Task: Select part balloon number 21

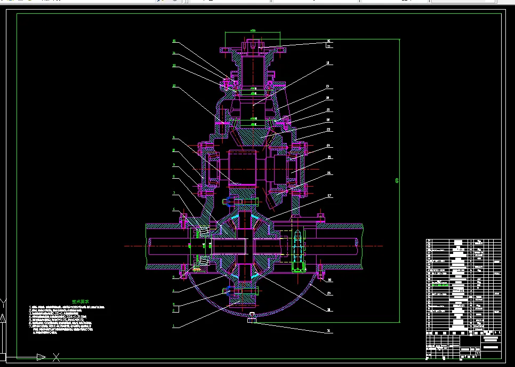Action: coord(328,110)
